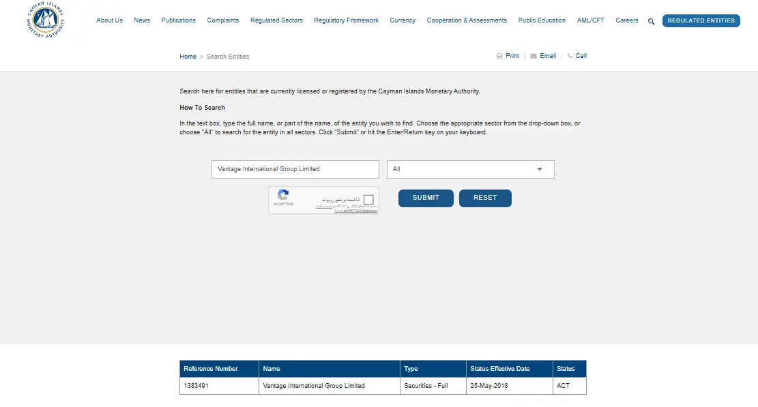The image size is (758, 407).
Task: Click the Securities - Full type cell
Action: point(433,386)
